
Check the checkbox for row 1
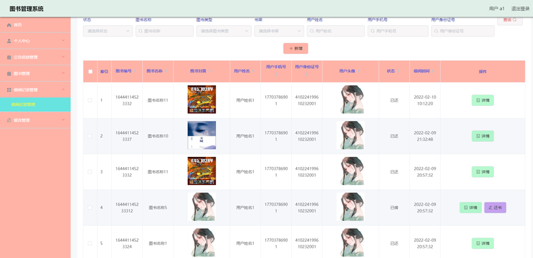[90, 100]
